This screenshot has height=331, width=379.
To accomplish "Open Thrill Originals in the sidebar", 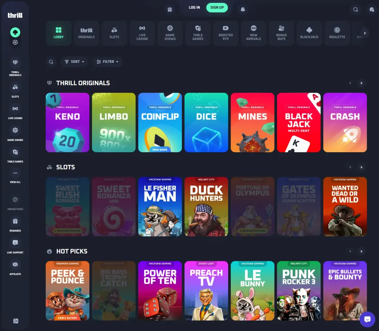I will click(x=15, y=67).
